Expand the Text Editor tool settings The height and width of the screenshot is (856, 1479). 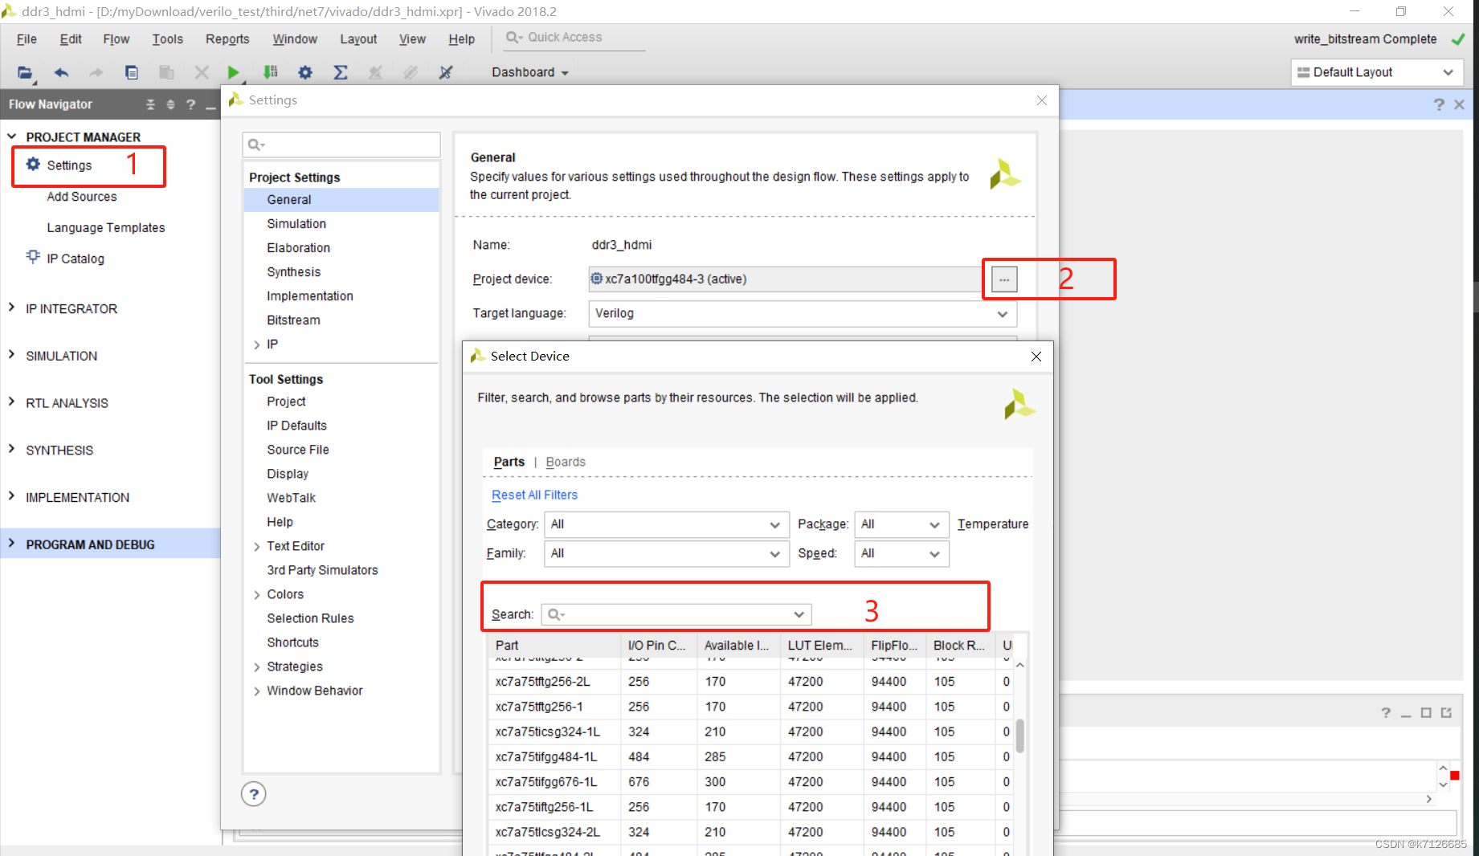tap(256, 547)
